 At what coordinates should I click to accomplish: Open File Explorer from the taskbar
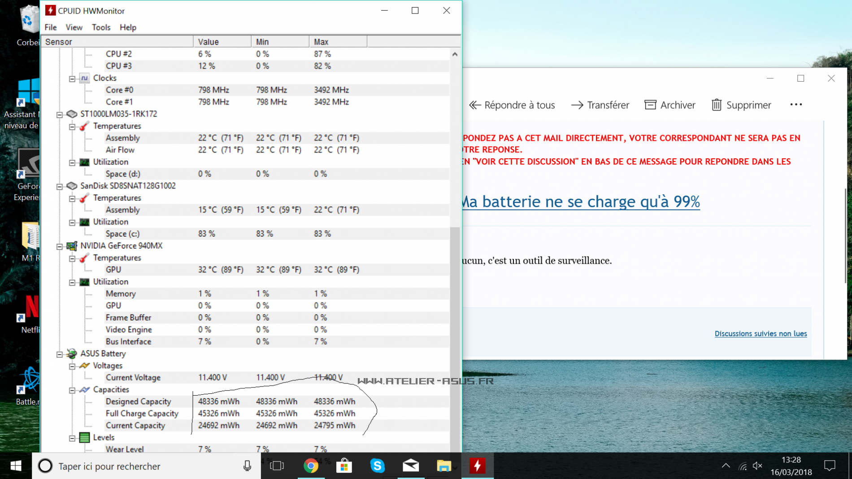pos(443,466)
